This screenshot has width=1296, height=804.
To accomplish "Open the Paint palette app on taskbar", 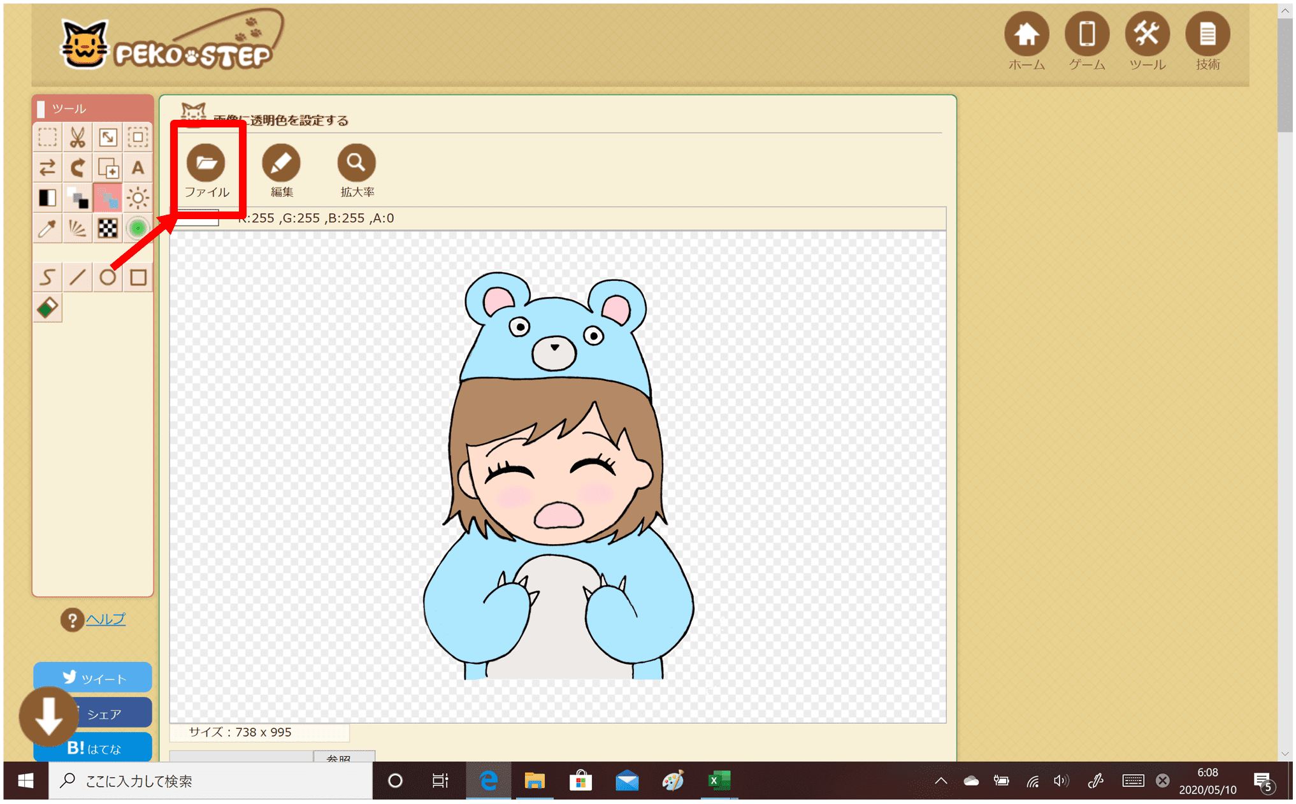I will pos(673,780).
